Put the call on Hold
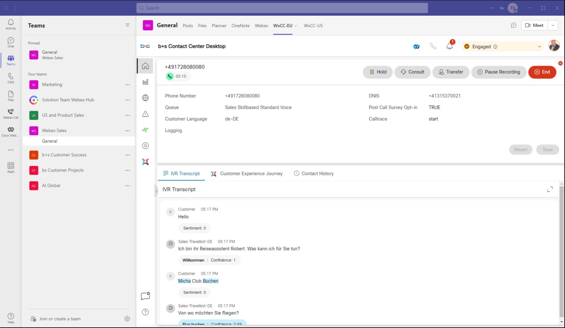This screenshot has width=565, height=328. pos(378,72)
